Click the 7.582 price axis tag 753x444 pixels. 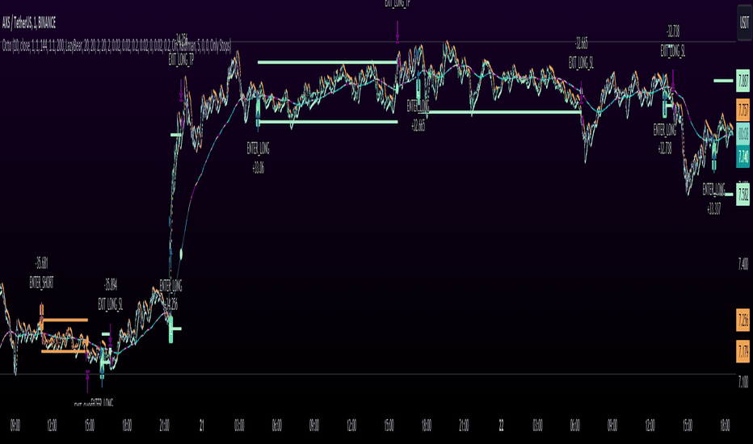743,195
